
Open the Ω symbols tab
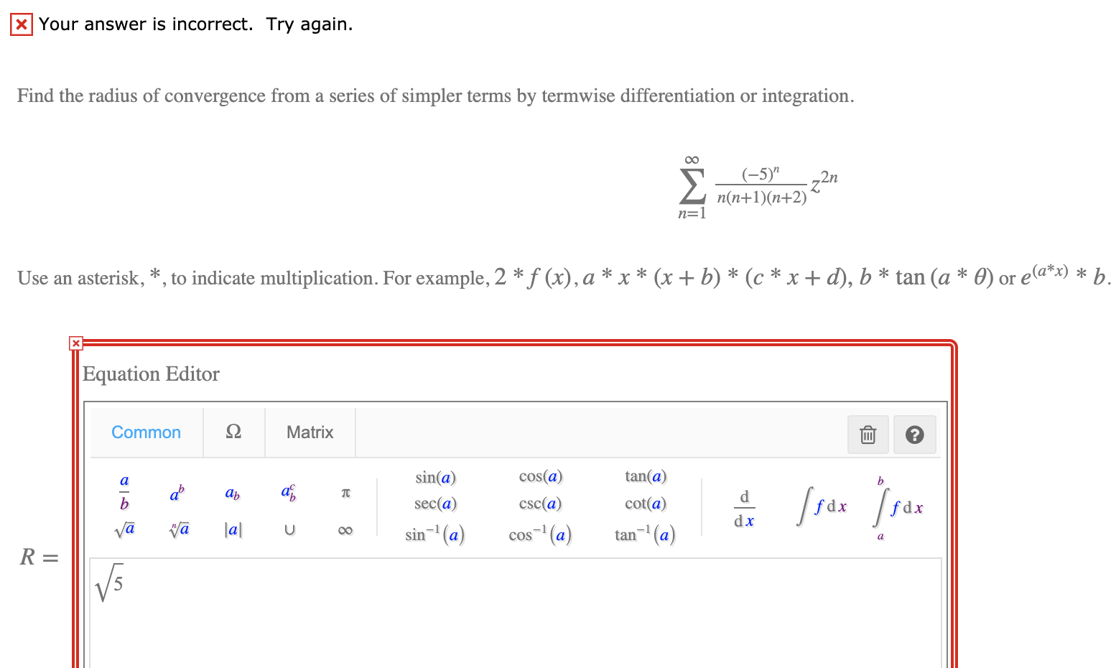(233, 432)
